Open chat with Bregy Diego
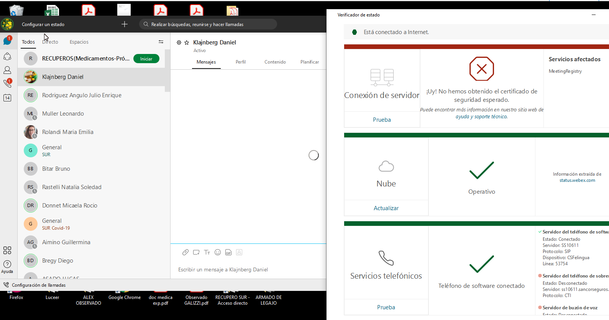This screenshot has width=609, height=320. point(91,261)
